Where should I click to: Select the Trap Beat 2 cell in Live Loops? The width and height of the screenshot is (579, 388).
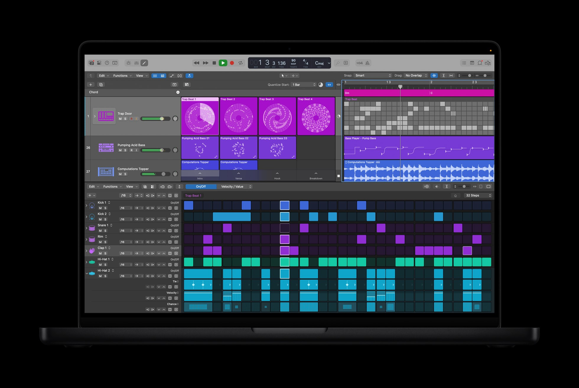click(238, 116)
